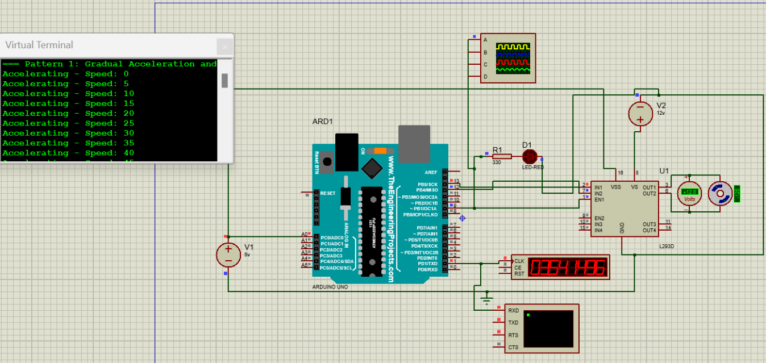Select the R1 resistor symbol
Image resolution: width=766 pixels, height=363 pixels.
(502, 156)
